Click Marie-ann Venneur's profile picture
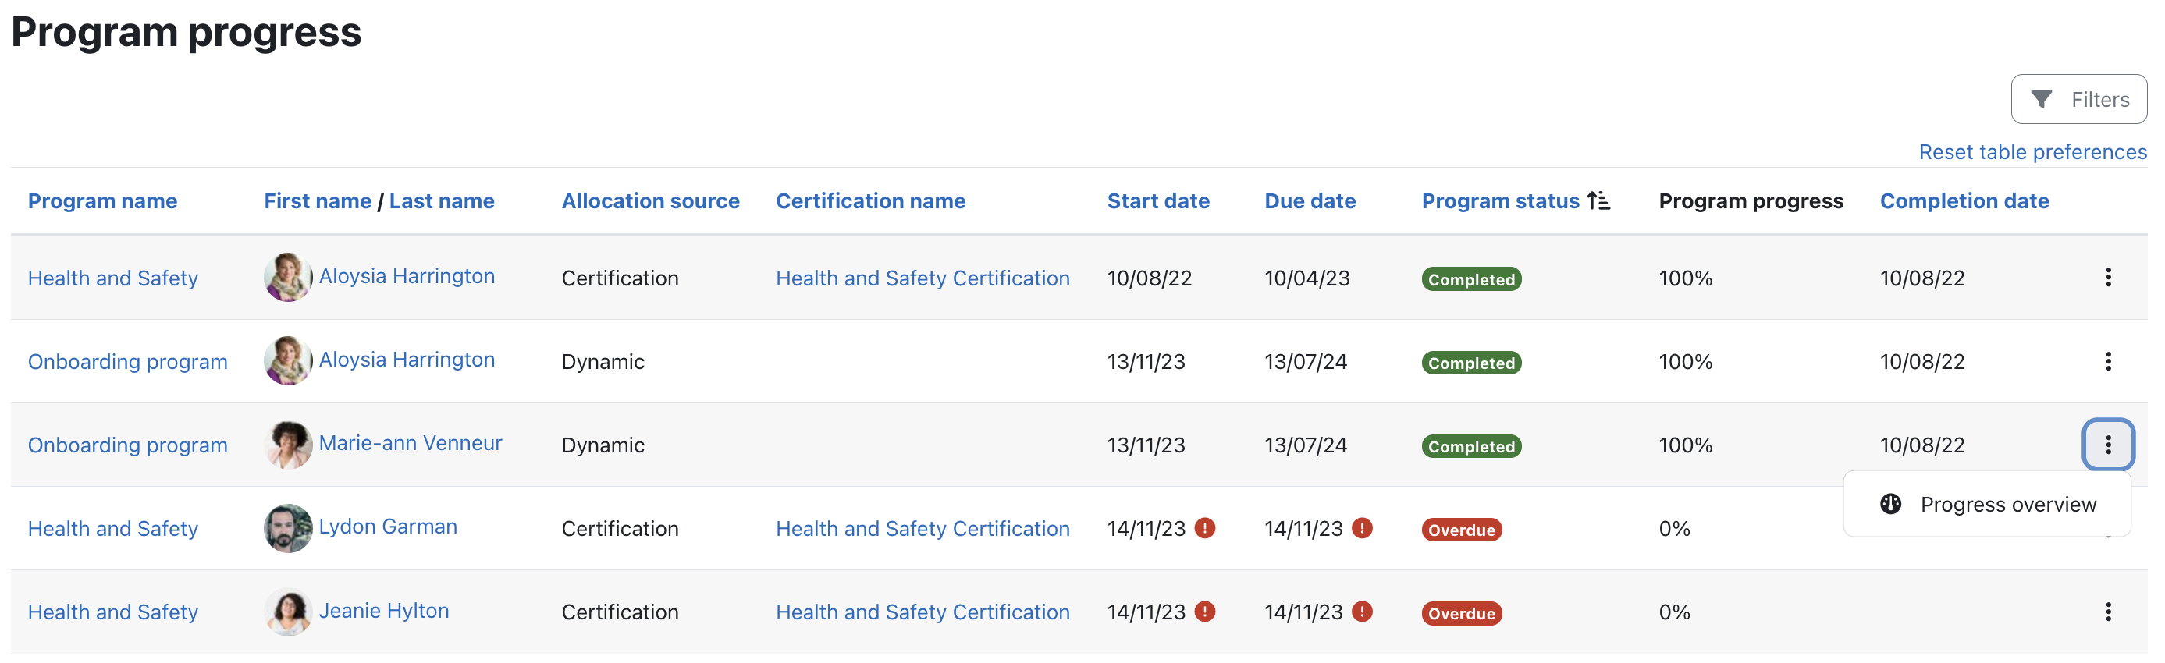This screenshot has width=2165, height=663. [287, 445]
